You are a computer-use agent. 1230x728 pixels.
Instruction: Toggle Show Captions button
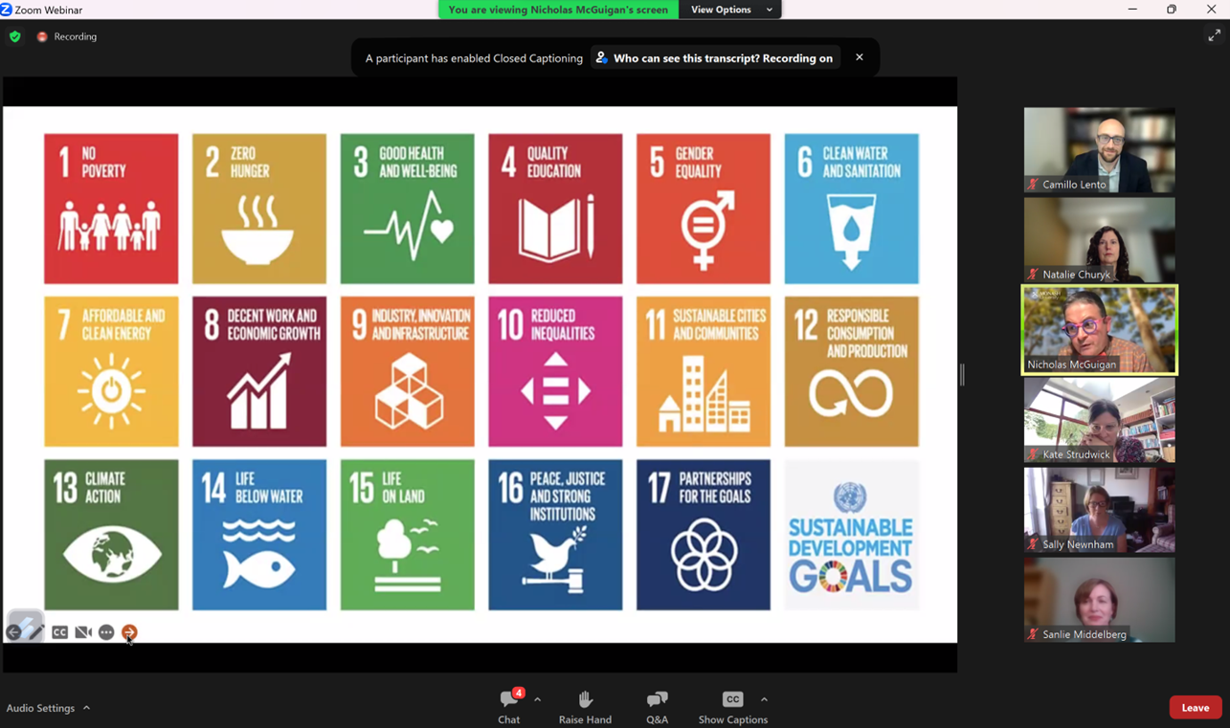click(732, 706)
